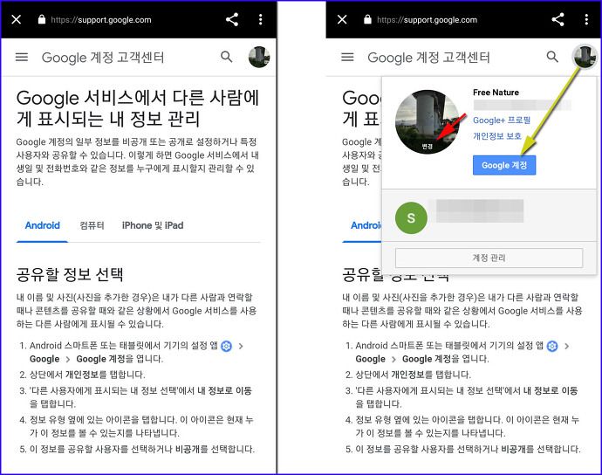Click share icon in left screen
This screenshot has height=475, width=602.
232,19
